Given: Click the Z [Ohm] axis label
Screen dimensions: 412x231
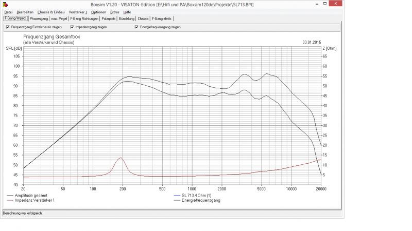Looking at the screenshot, I should pos(330,48).
